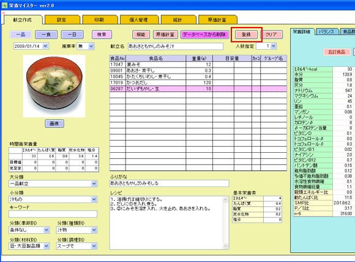The height and width of the screenshot is (262, 355).
Task: Expand the date dropdown 2009/01/14
Action: click(x=45, y=46)
